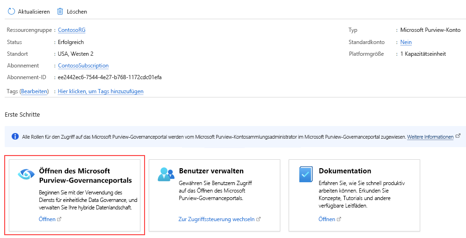Screen dimensions: 466x238
Task: Click the Aktualisieren toolbar label
Action: (x=34, y=12)
